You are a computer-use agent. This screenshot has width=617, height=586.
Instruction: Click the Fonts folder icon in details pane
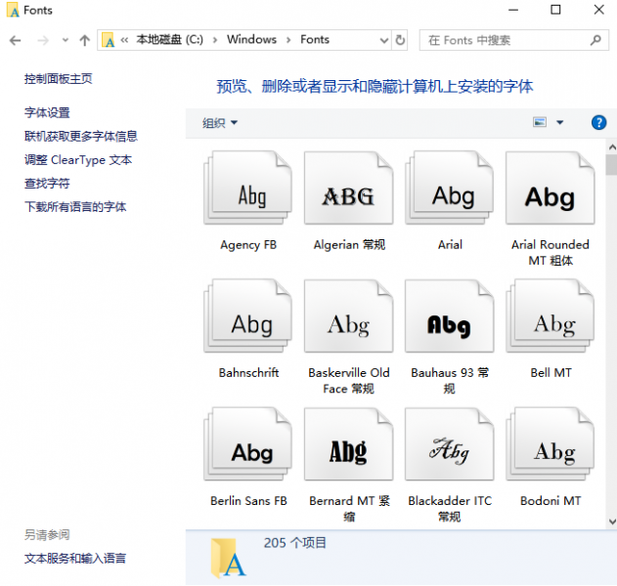click(x=228, y=558)
